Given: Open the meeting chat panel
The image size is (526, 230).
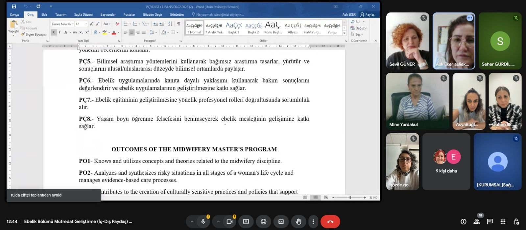Looking at the screenshot, I should (x=490, y=222).
